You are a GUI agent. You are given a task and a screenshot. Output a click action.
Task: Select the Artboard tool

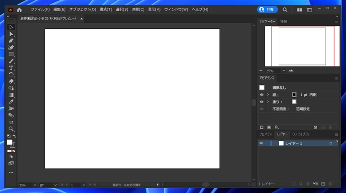point(11,122)
